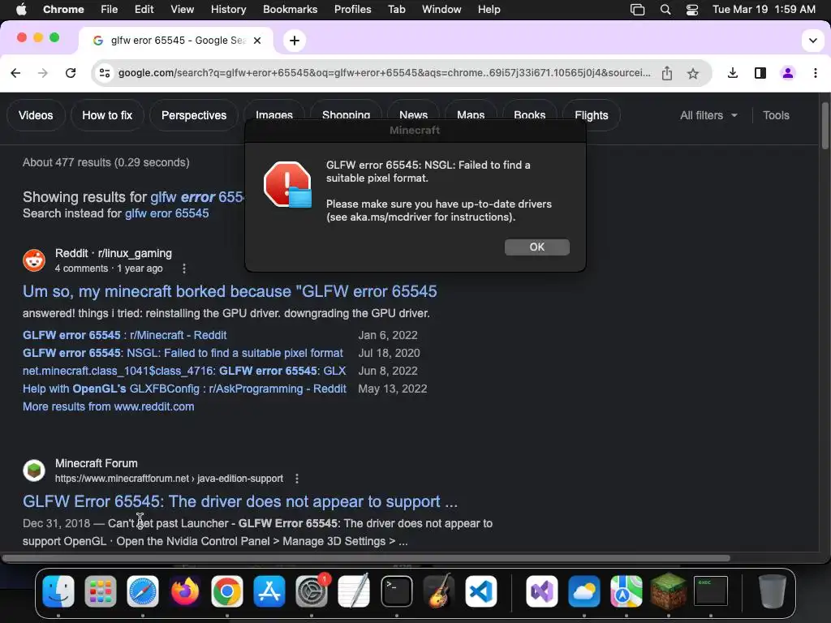Open Finder in the Dock
Image resolution: width=831 pixels, height=623 pixels.
click(x=58, y=591)
